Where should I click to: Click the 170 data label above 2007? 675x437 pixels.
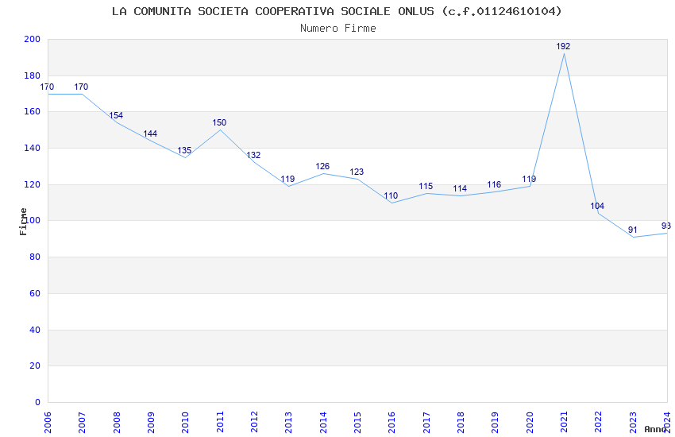pyautogui.click(x=81, y=87)
